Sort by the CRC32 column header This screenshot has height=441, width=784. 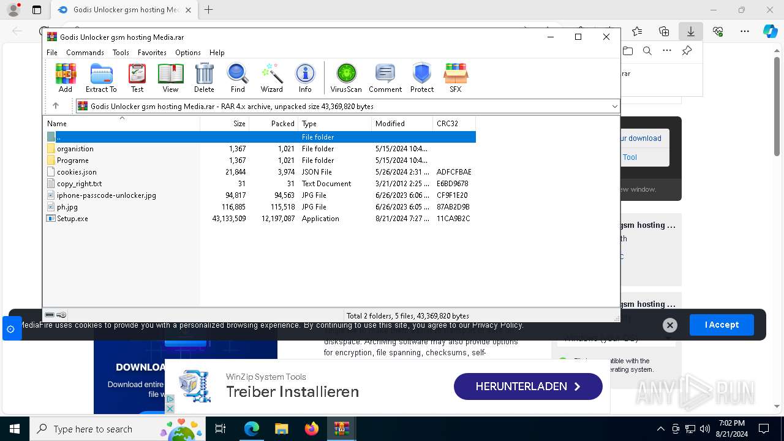[x=454, y=124]
